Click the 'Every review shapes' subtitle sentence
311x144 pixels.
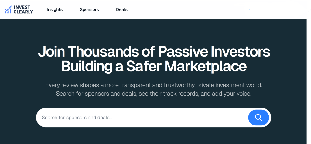pos(154,85)
